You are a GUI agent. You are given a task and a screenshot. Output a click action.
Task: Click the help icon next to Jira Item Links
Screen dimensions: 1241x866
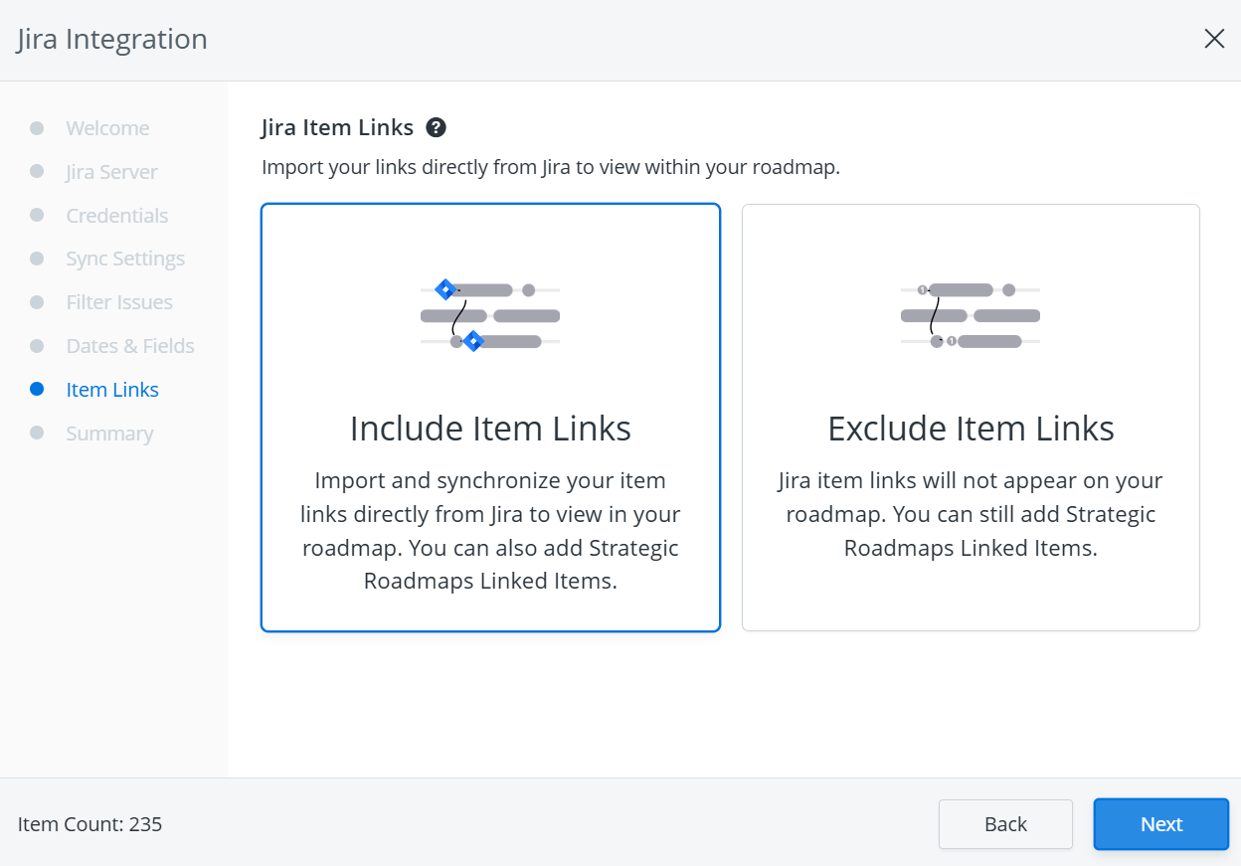tap(436, 127)
